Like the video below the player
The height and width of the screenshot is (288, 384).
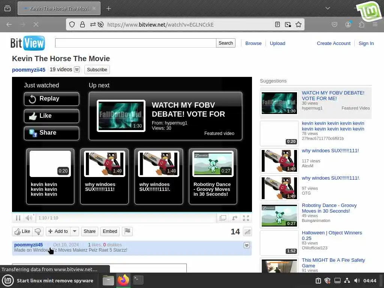[x=22, y=231]
